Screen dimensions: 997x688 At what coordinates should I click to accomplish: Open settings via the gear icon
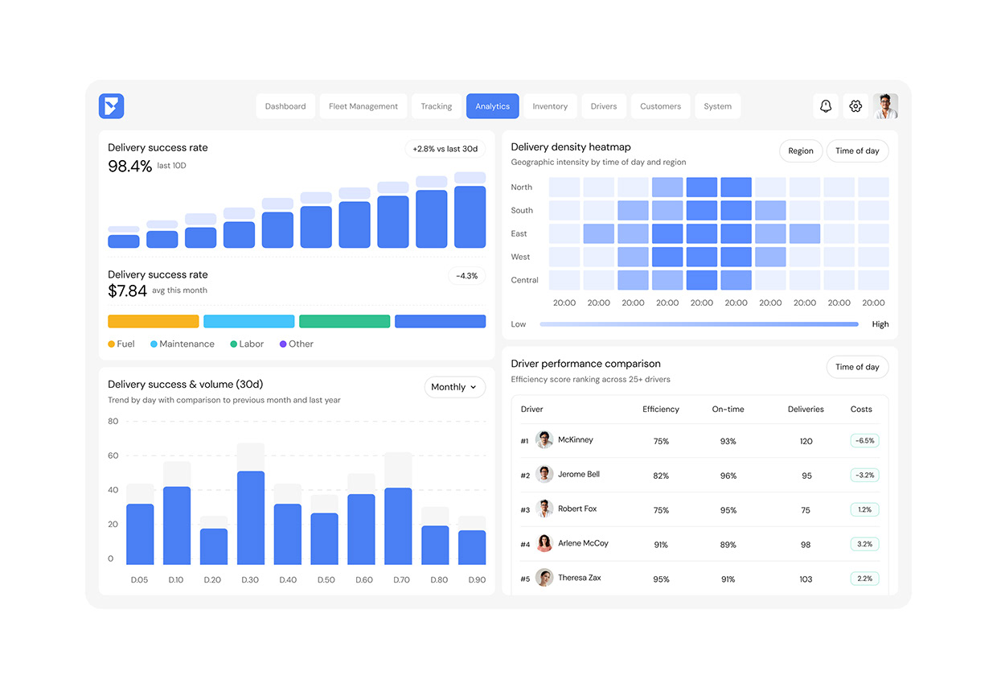(855, 105)
